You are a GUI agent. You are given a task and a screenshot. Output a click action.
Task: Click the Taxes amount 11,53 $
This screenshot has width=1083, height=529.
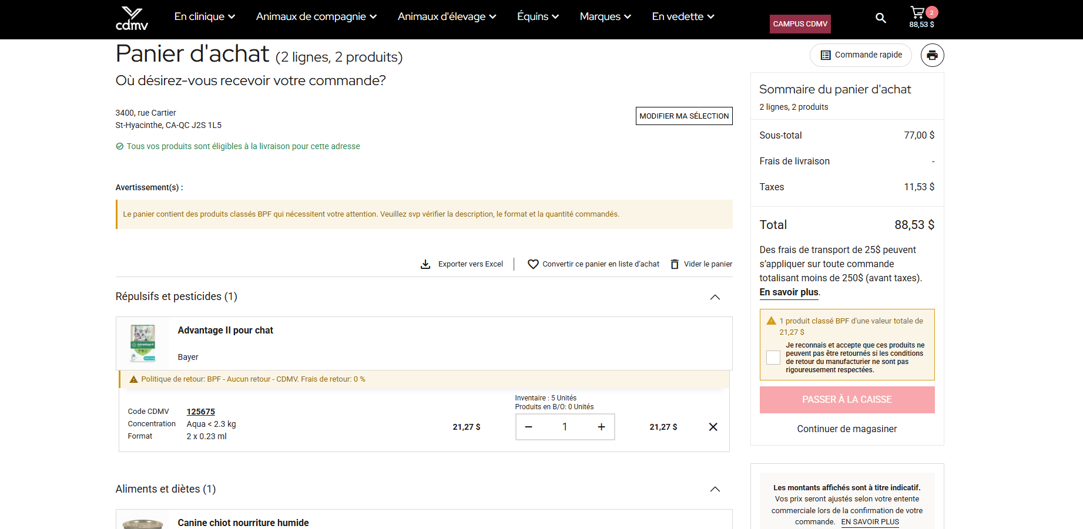pyautogui.click(x=919, y=187)
